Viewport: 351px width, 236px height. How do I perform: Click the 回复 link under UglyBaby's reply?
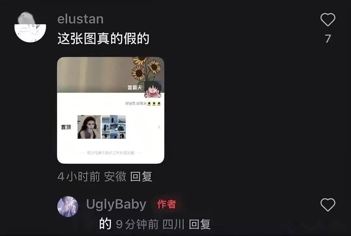tap(200, 224)
